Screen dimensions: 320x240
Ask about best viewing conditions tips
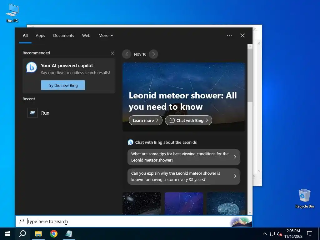184,157
